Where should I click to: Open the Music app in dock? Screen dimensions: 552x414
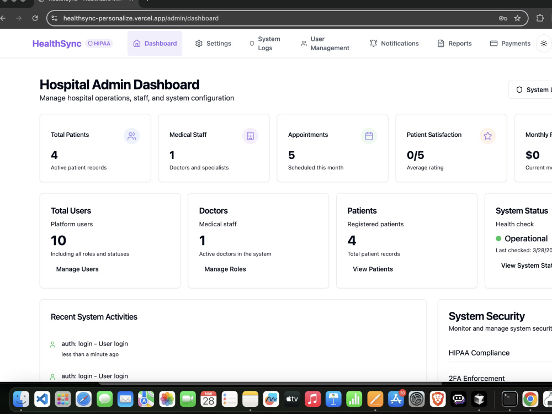pos(312,399)
